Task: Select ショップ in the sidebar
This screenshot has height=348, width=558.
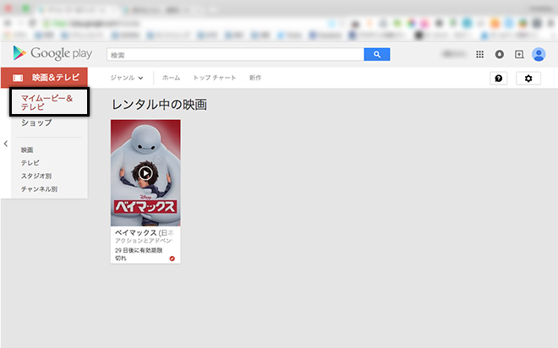Action: (x=36, y=122)
